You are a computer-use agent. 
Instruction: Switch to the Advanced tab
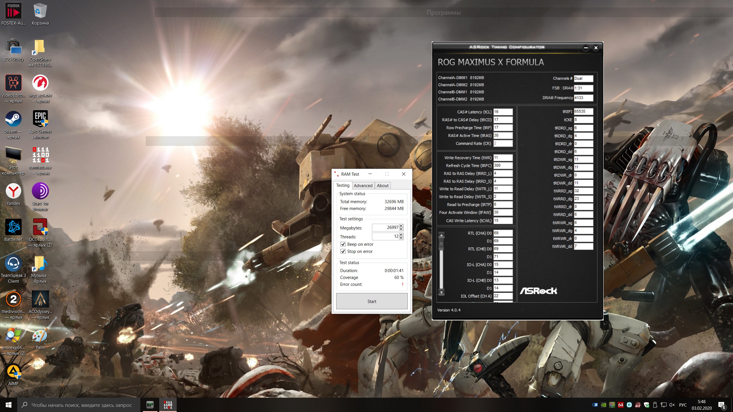tap(363, 185)
